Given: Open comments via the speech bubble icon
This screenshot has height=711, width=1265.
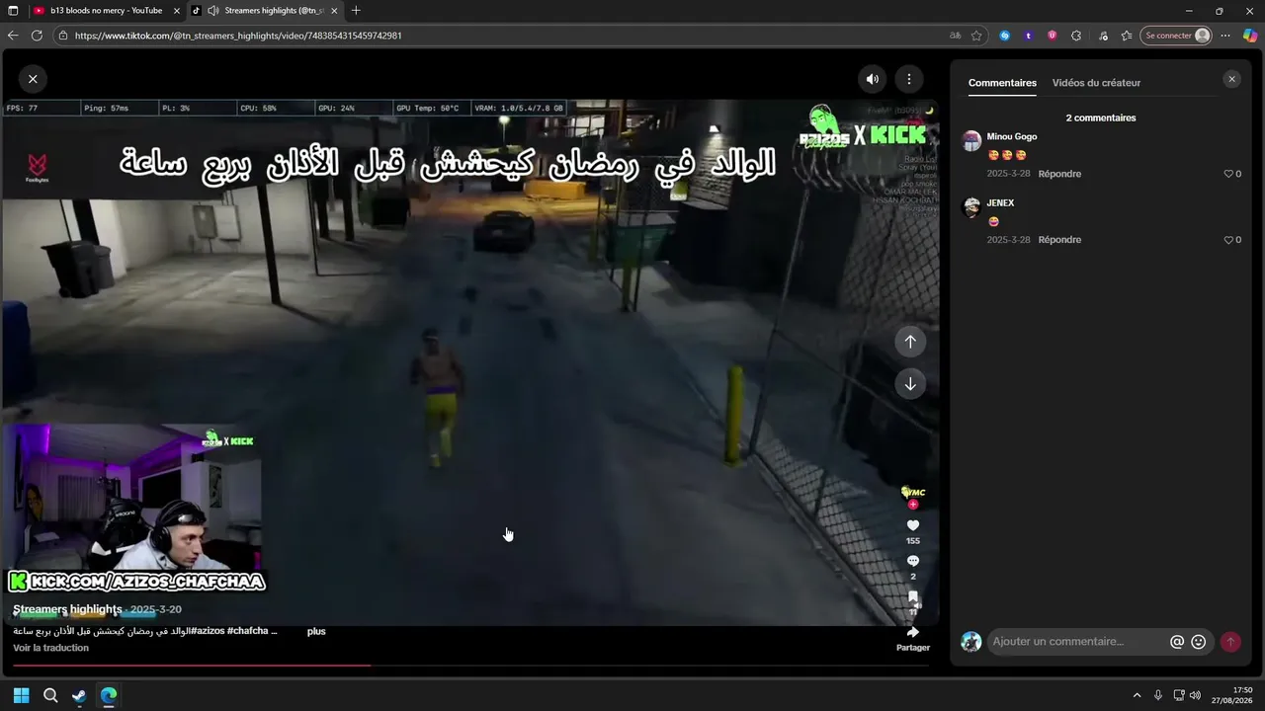Looking at the screenshot, I should pyautogui.click(x=913, y=561).
